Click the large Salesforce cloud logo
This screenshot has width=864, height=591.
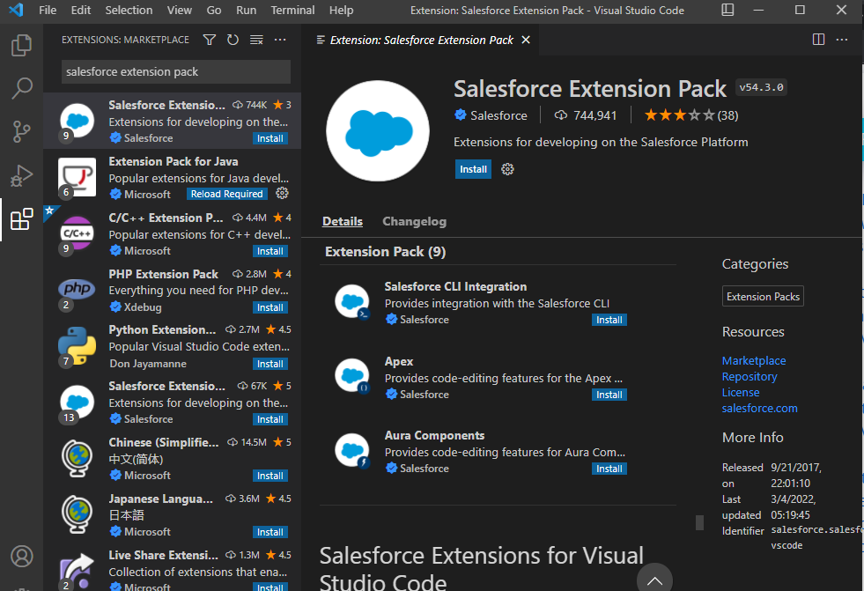[x=378, y=131]
